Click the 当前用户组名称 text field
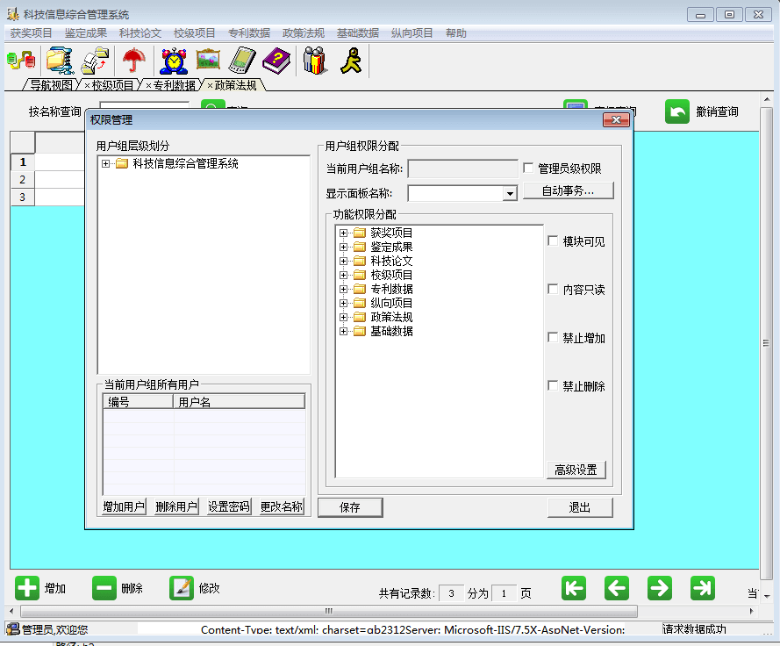Viewport: 780px width, 646px height. (x=462, y=169)
